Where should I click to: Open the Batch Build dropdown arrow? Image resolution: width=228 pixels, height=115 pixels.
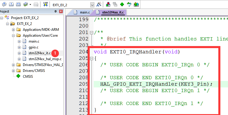point(30,4)
